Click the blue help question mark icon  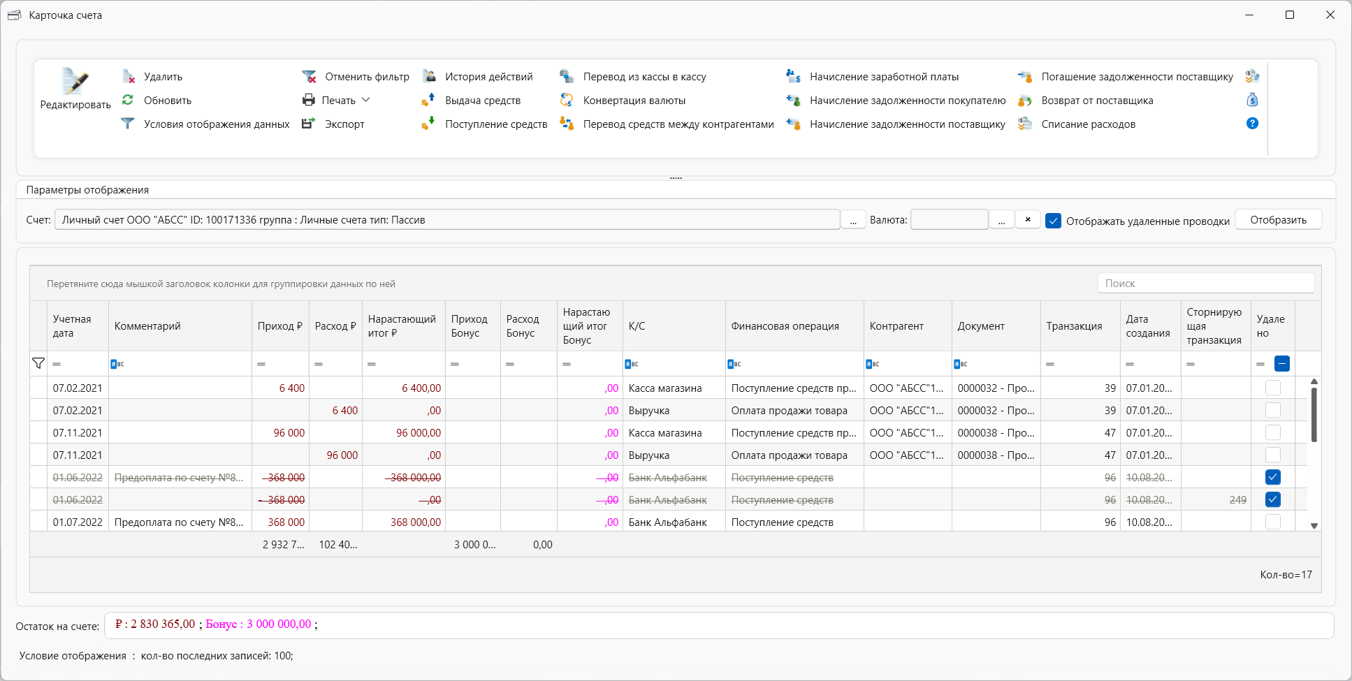[x=1252, y=123]
